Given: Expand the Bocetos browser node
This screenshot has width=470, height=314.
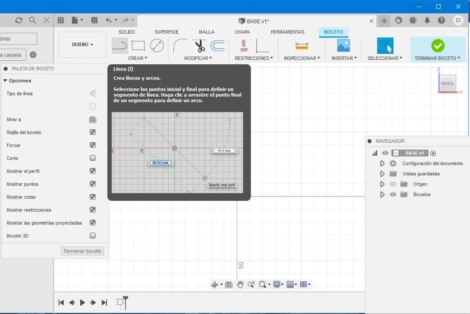Looking at the screenshot, I should point(382,194).
